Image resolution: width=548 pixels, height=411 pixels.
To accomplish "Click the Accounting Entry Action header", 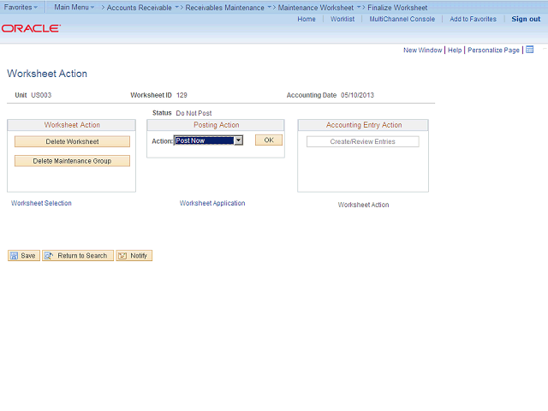I will (x=363, y=125).
